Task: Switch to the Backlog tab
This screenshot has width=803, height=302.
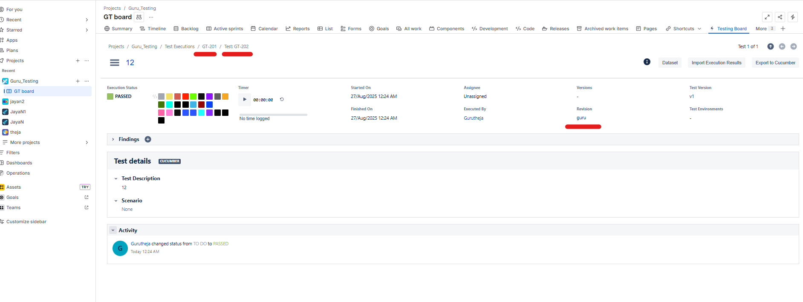Action: [186, 29]
